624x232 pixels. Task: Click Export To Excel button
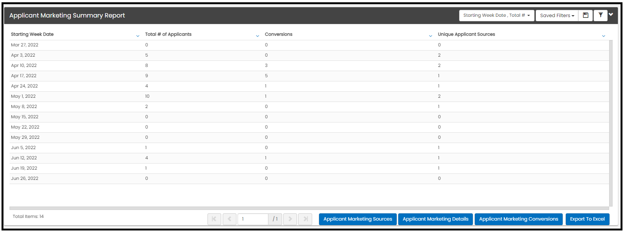tap(587, 219)
